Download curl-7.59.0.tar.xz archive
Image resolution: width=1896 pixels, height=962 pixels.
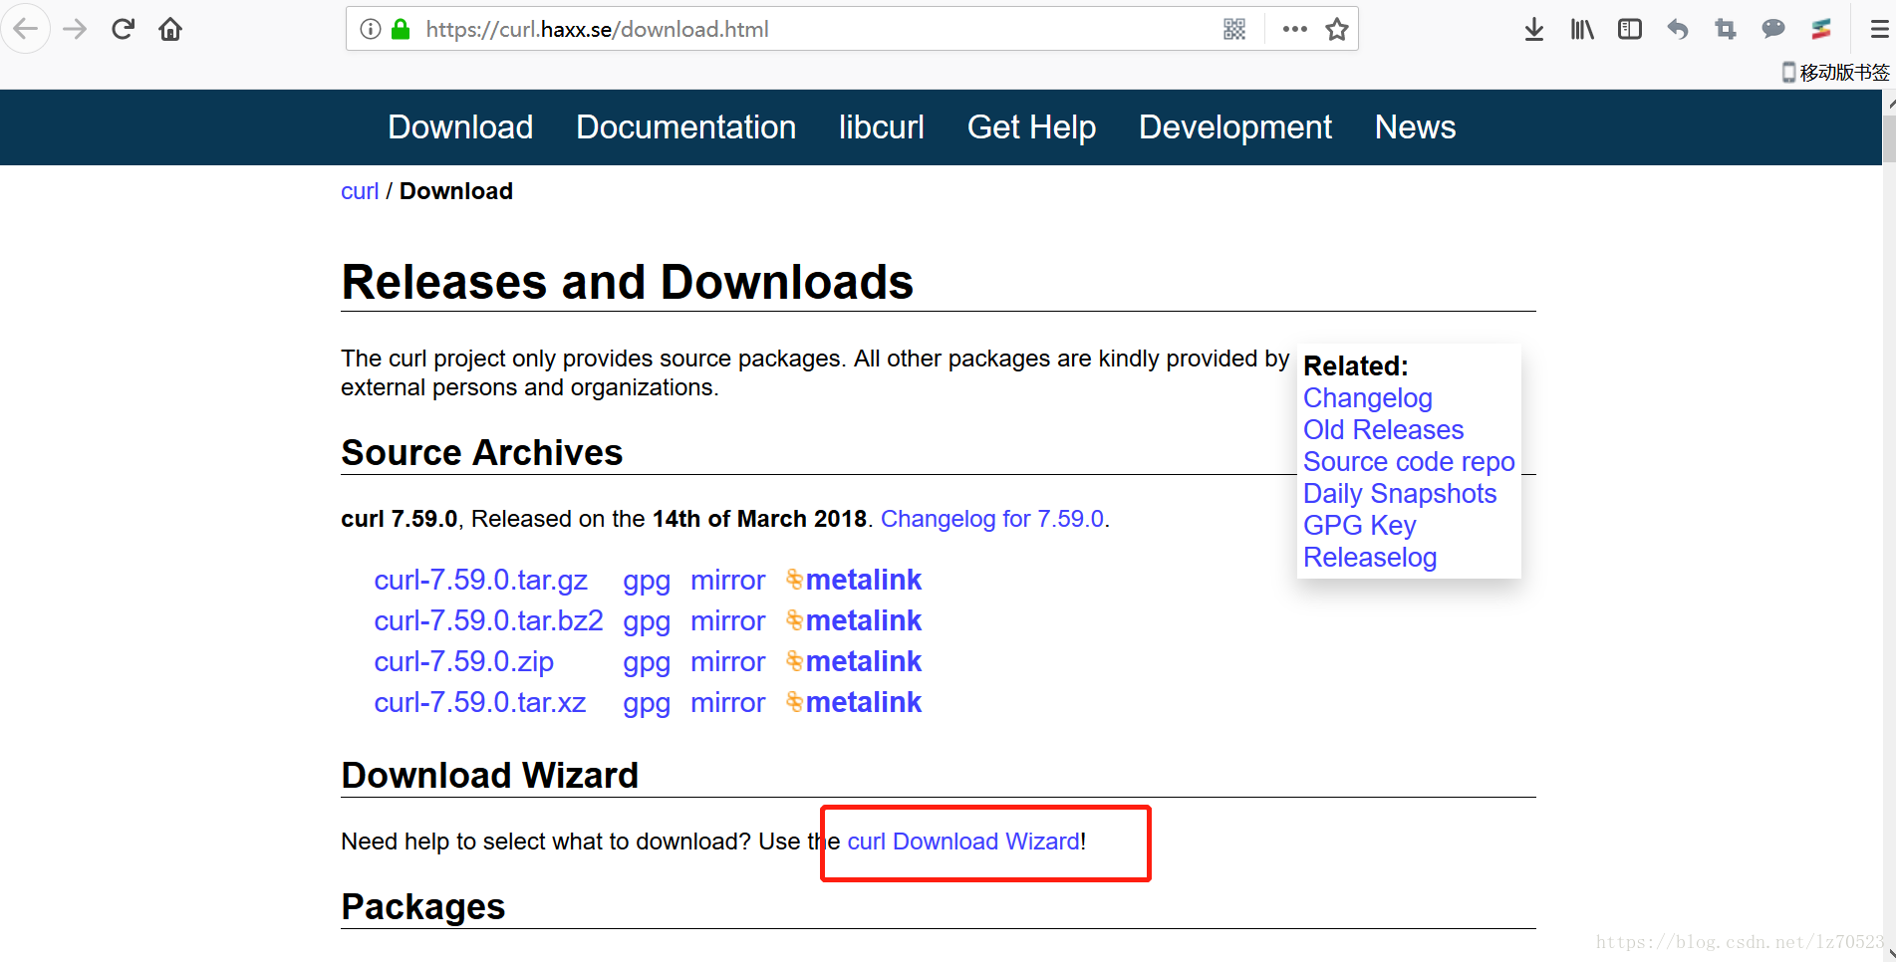479,702
